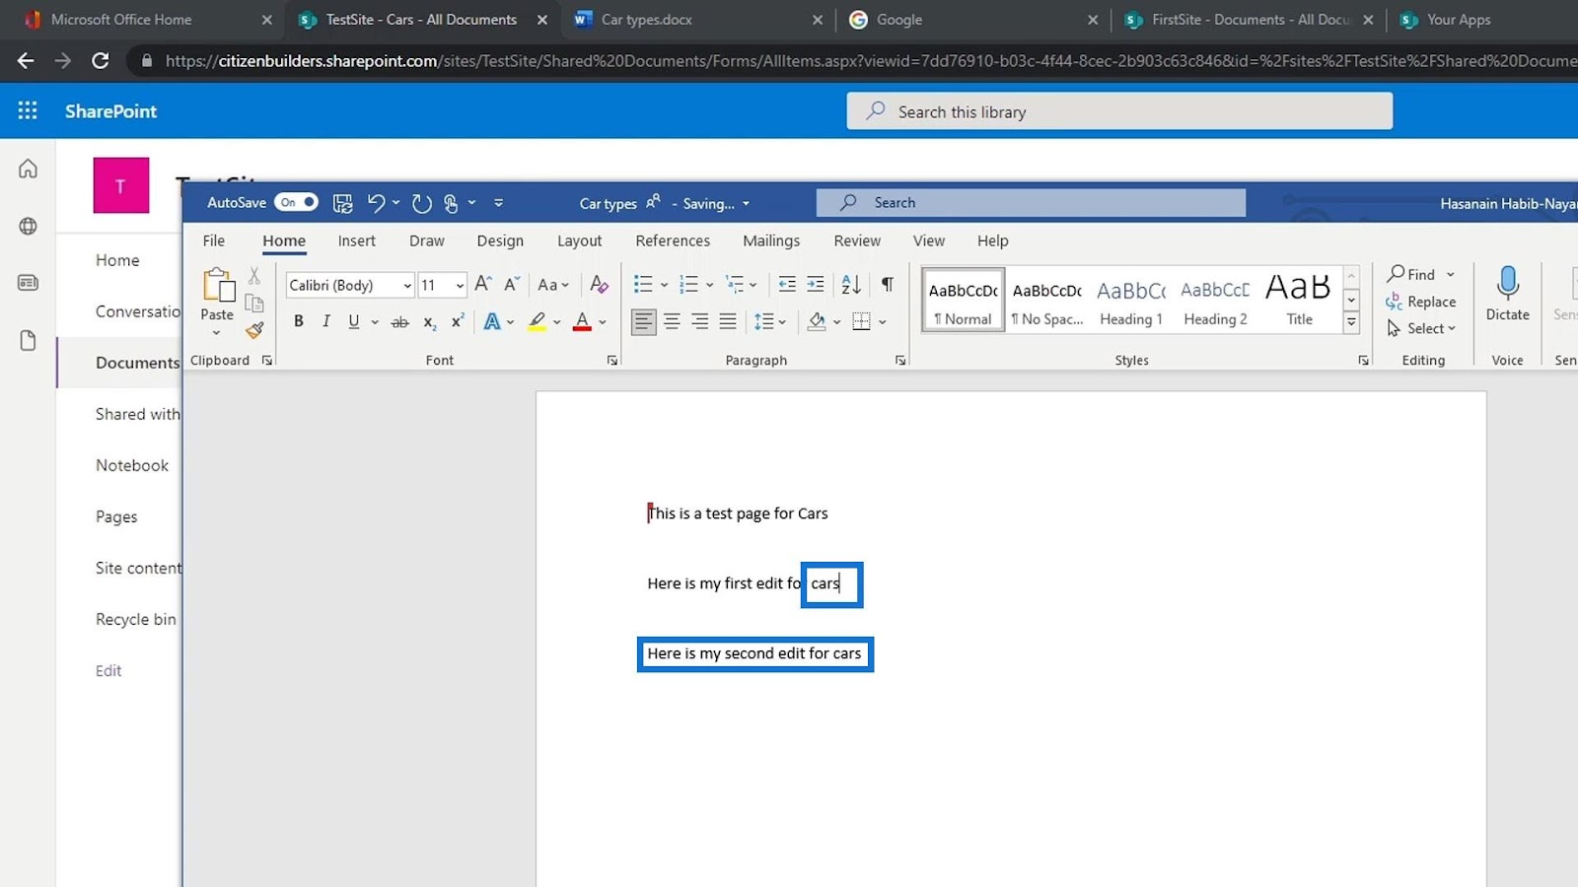Viewport: 1578px width, 887px height.
Task: Expand the Select dropdown in Editing group
Action: [1421, 328]
